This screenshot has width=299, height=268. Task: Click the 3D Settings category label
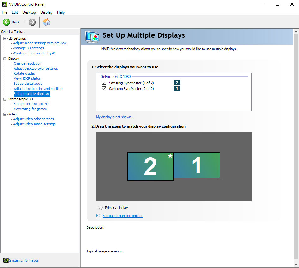17,38
